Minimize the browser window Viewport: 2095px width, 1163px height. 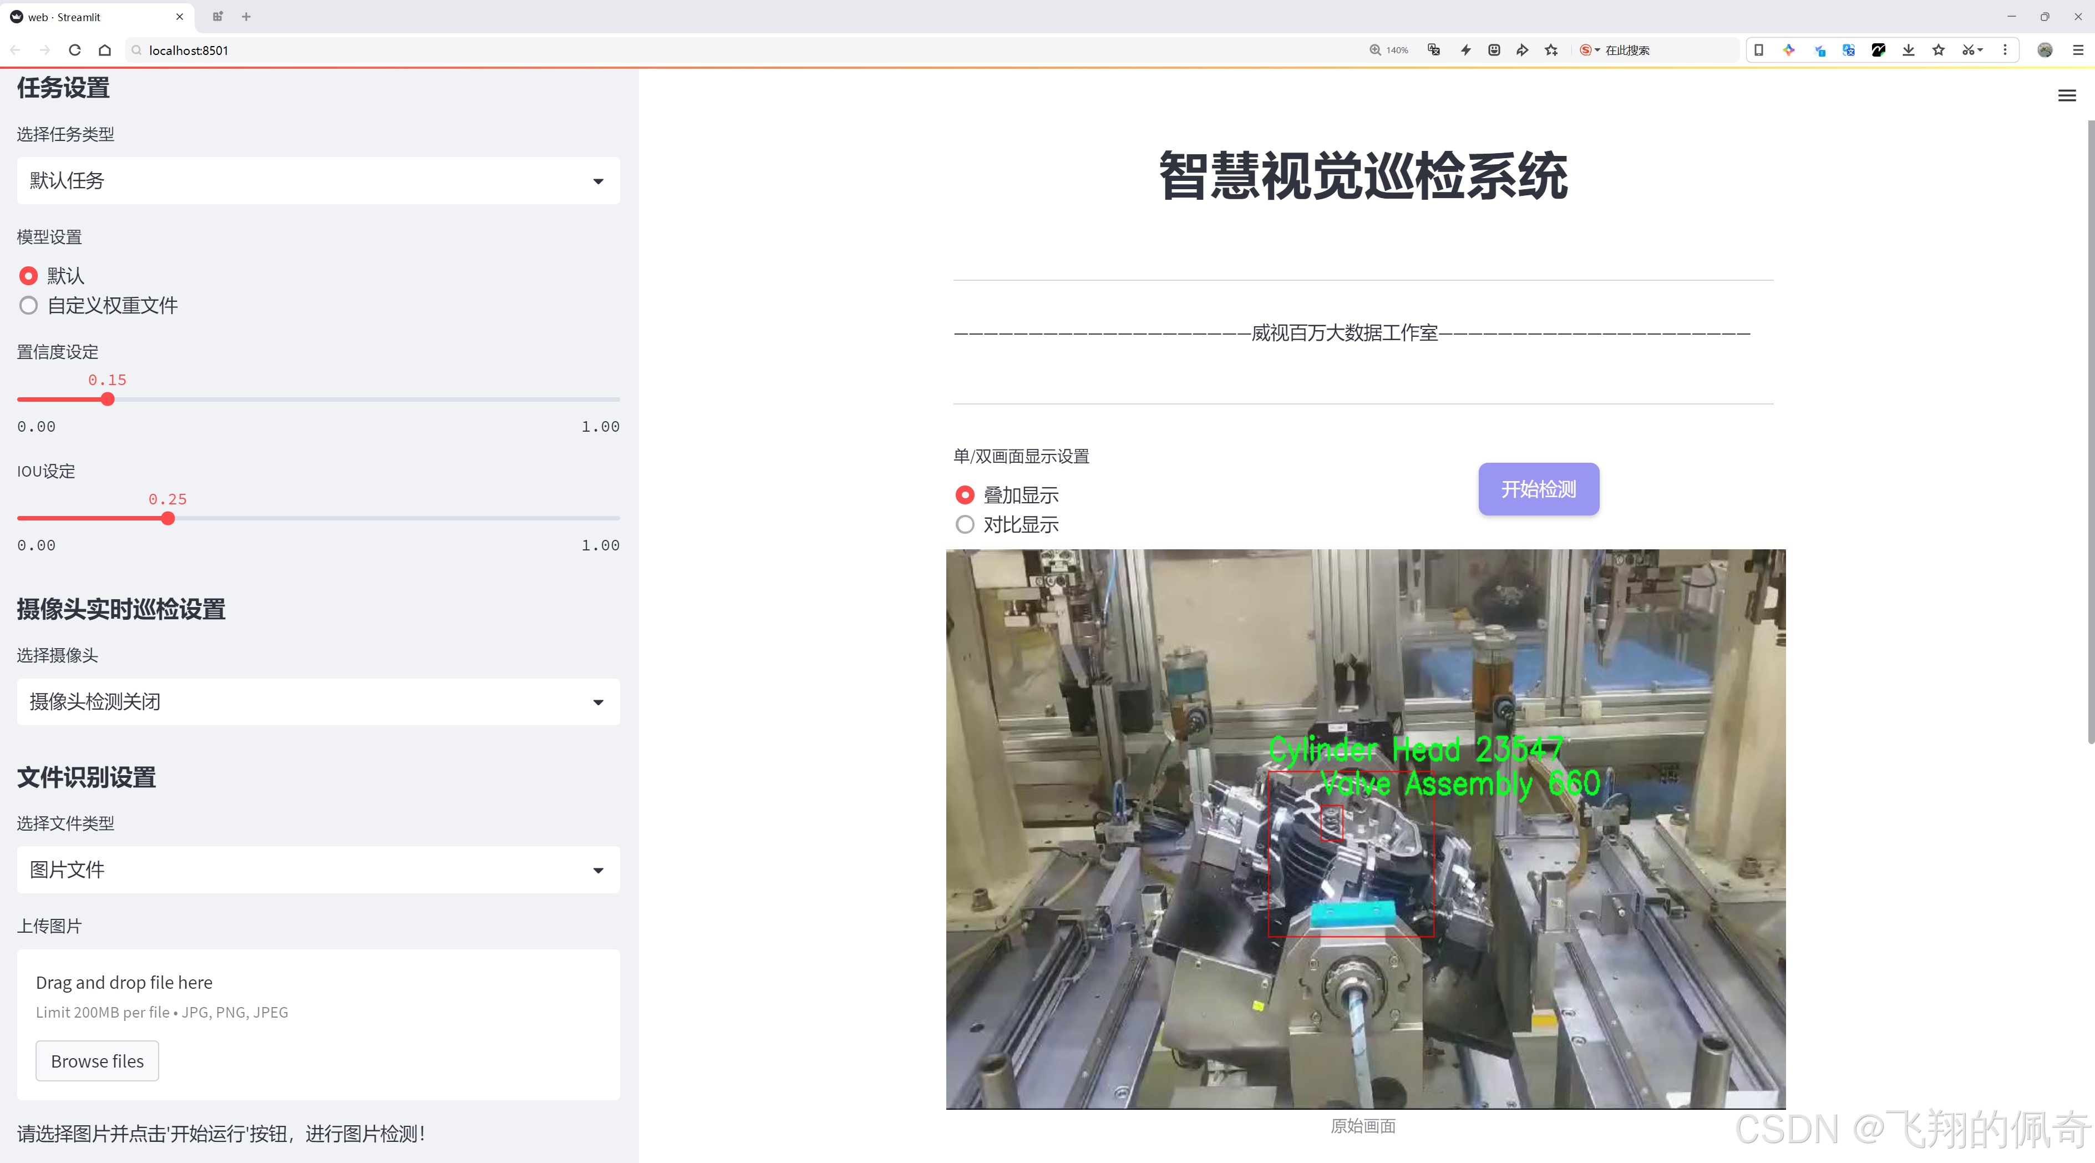click(2011, 16)
